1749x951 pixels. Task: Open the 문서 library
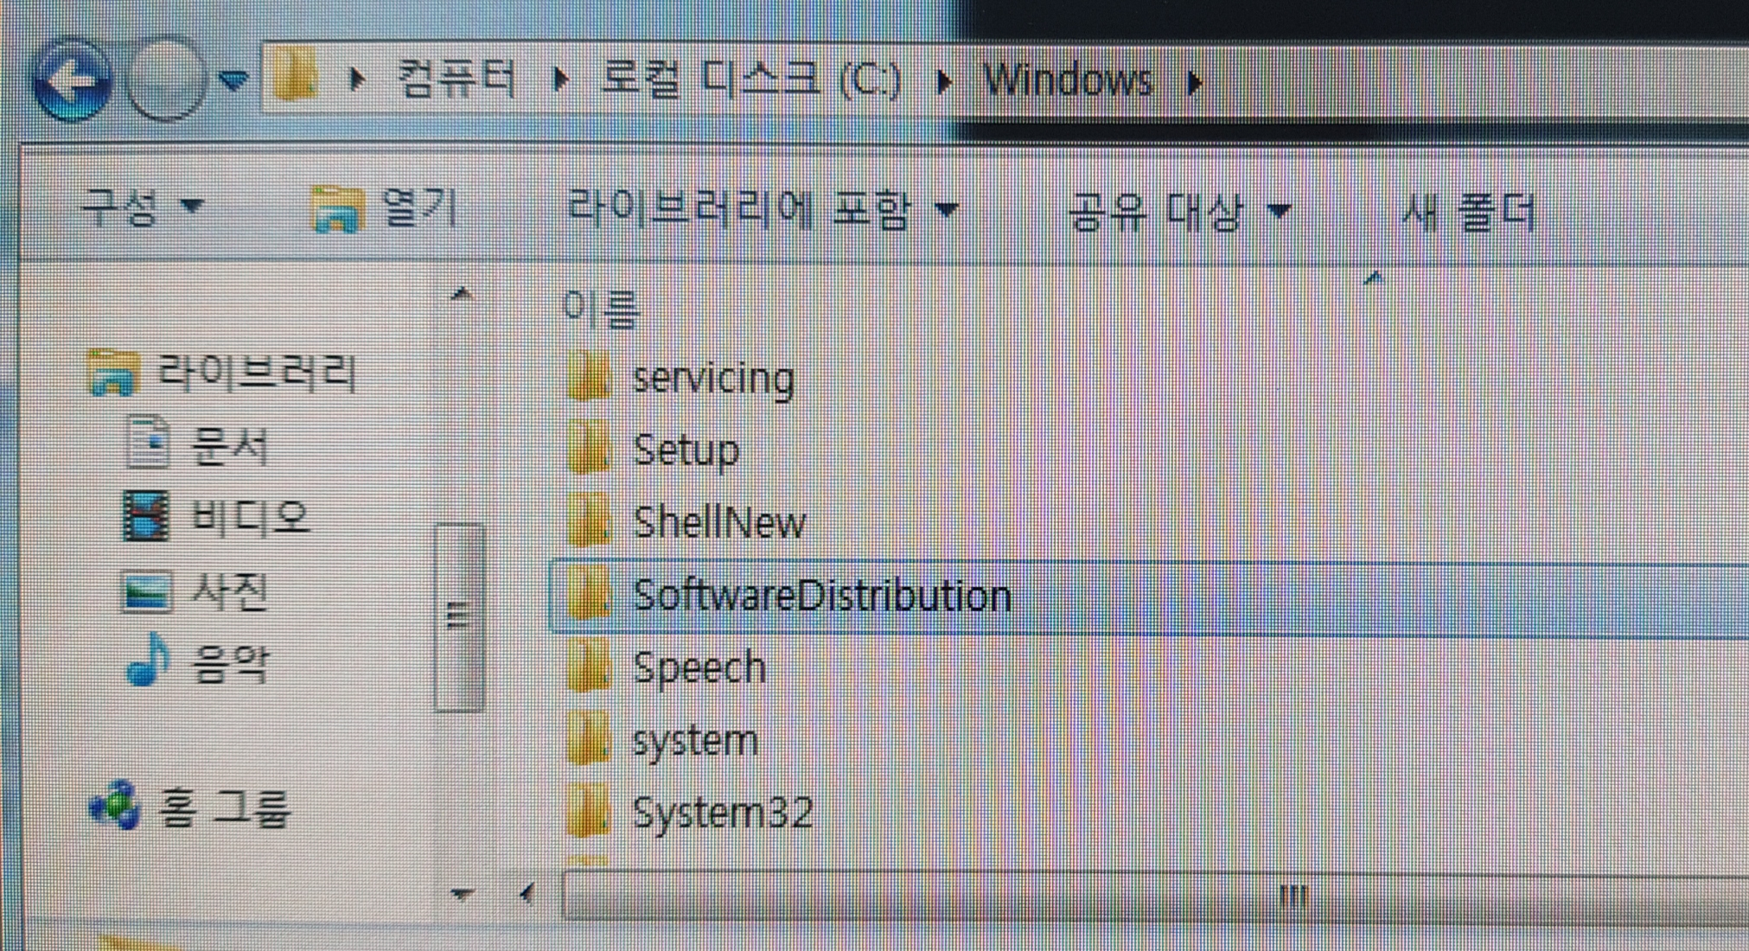229,446
